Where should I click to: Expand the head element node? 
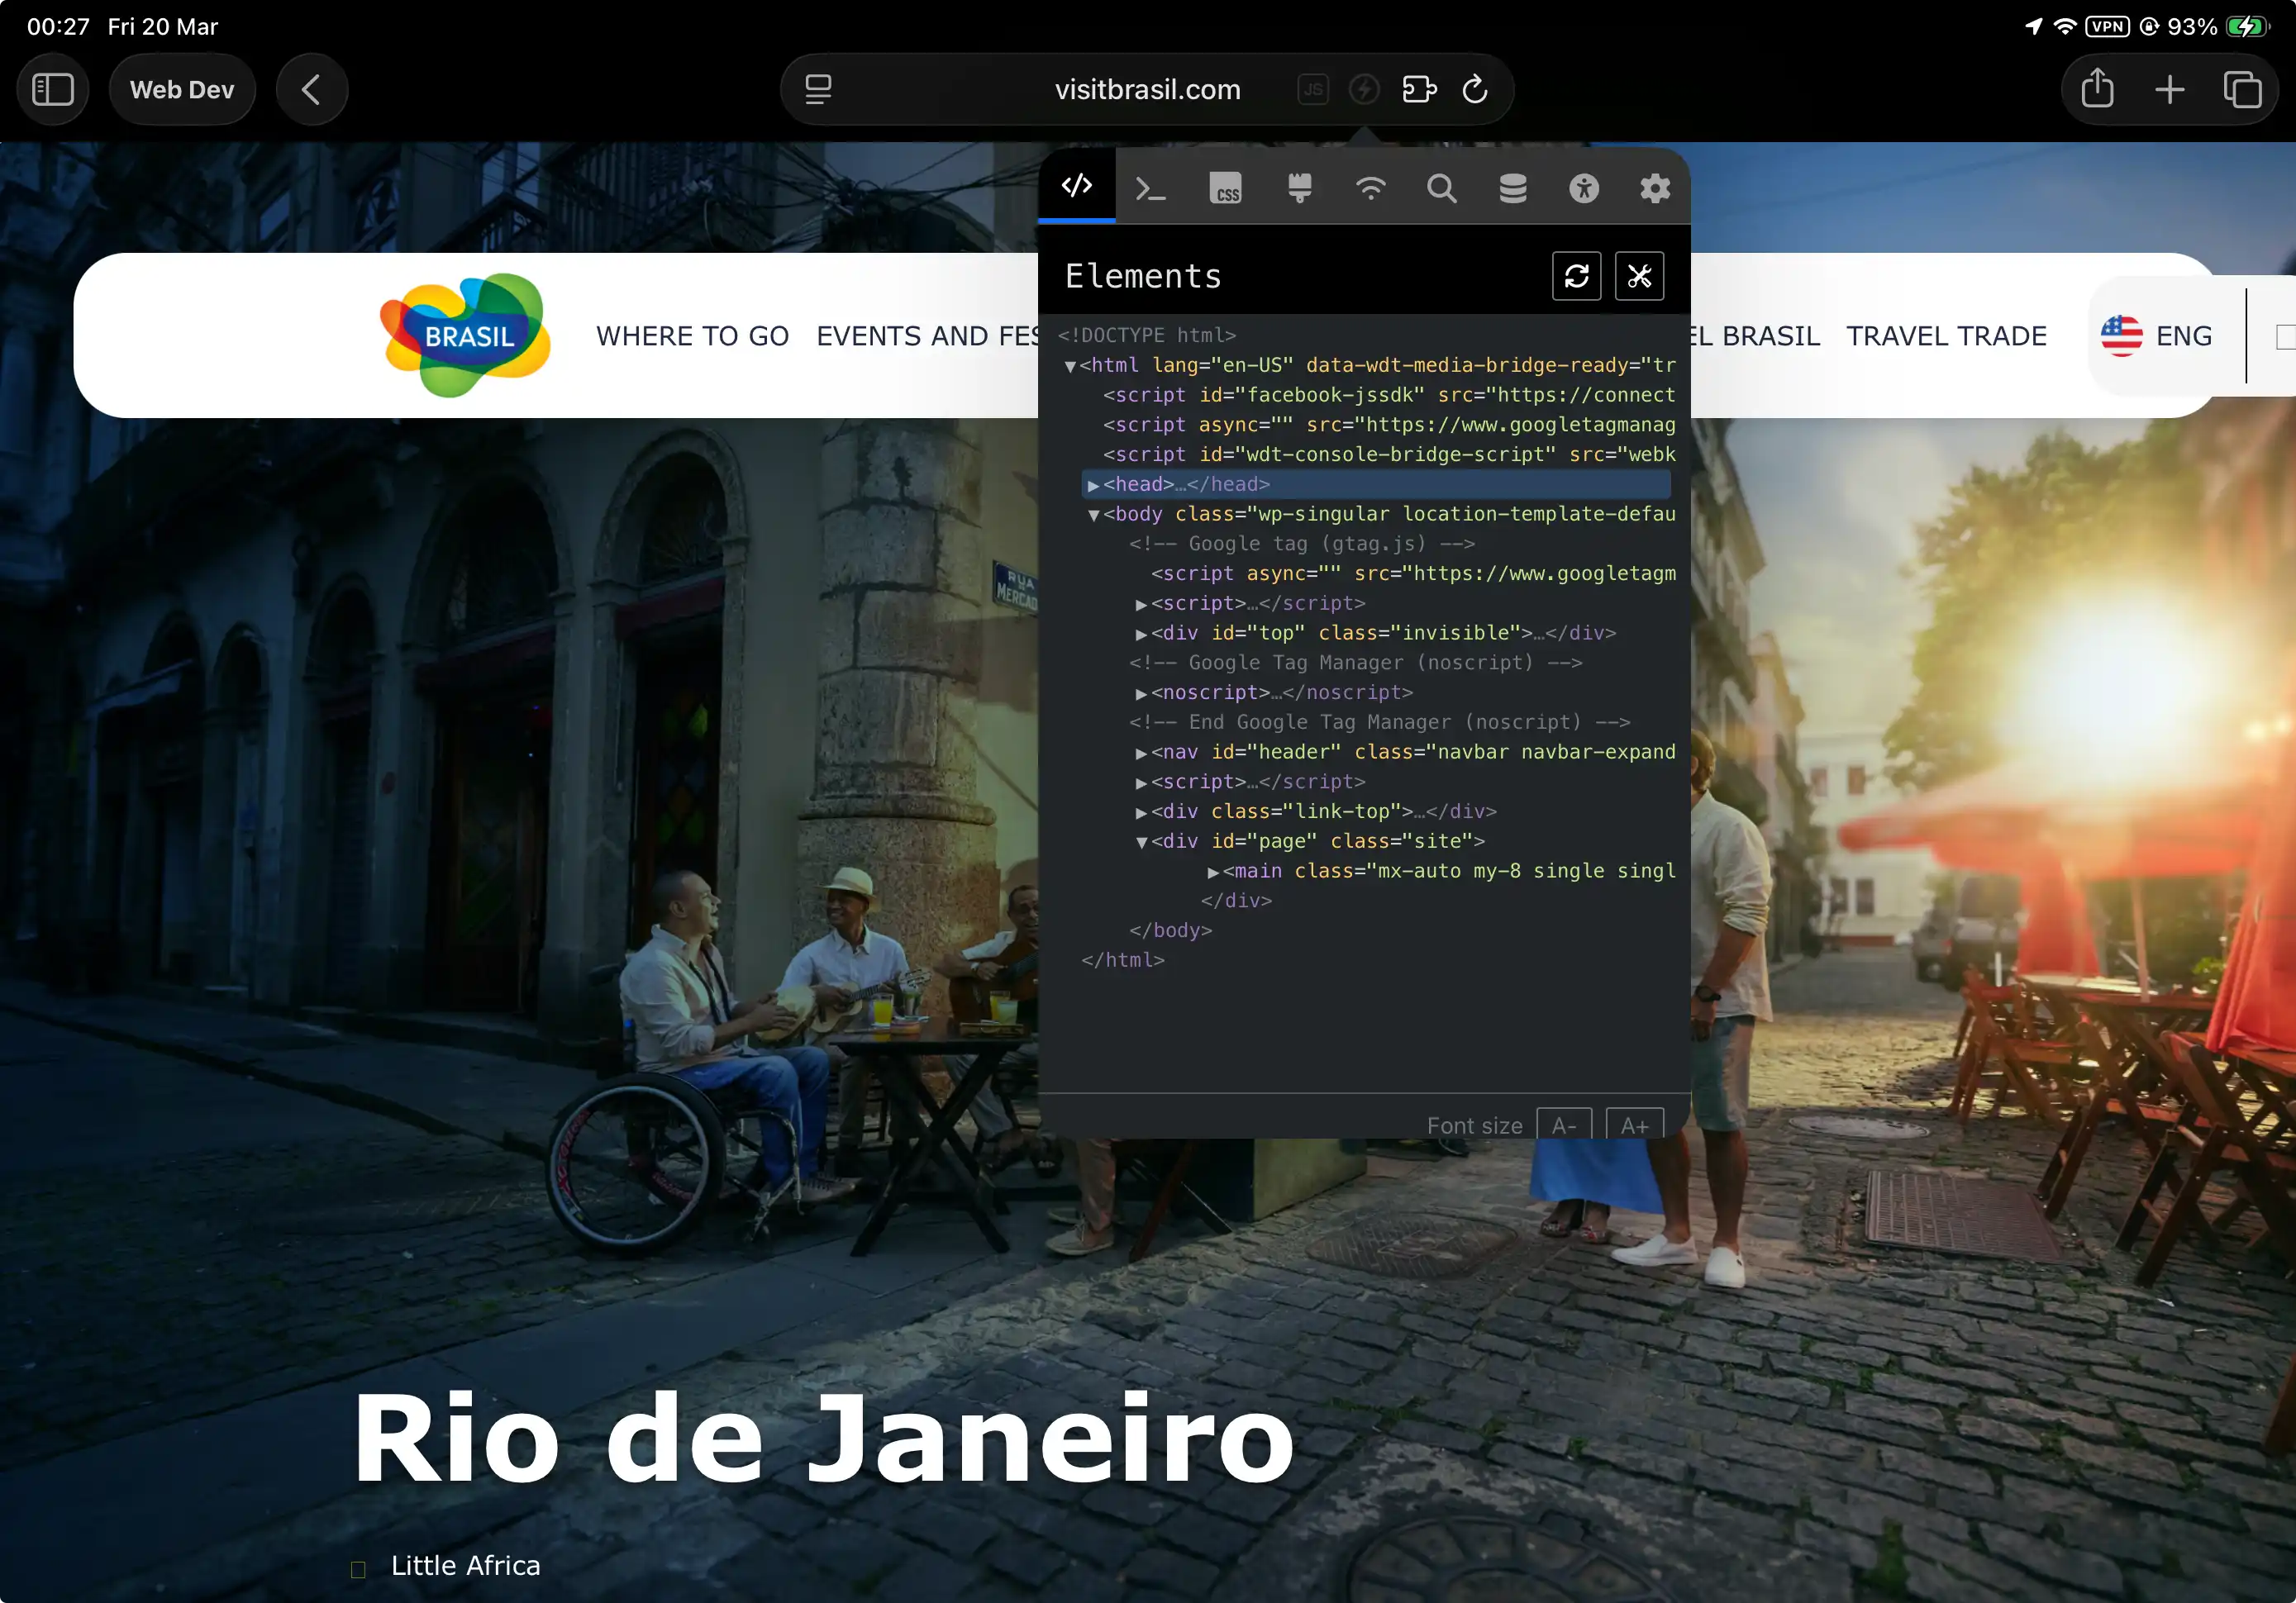(x=1091, y=484)
